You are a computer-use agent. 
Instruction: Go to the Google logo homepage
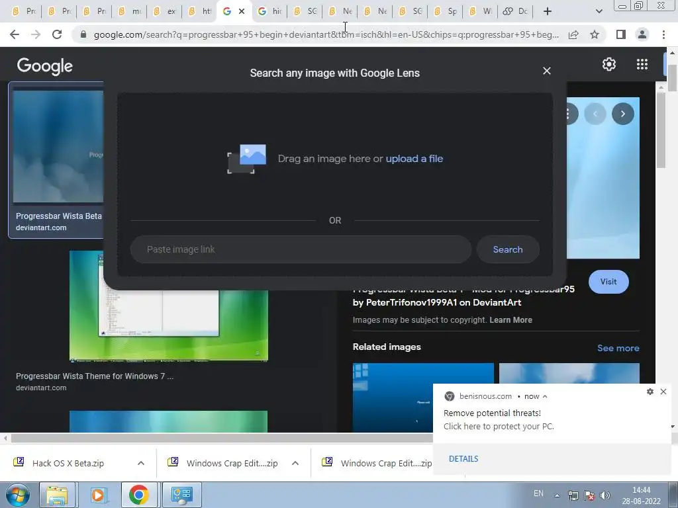tap(45, 66)
